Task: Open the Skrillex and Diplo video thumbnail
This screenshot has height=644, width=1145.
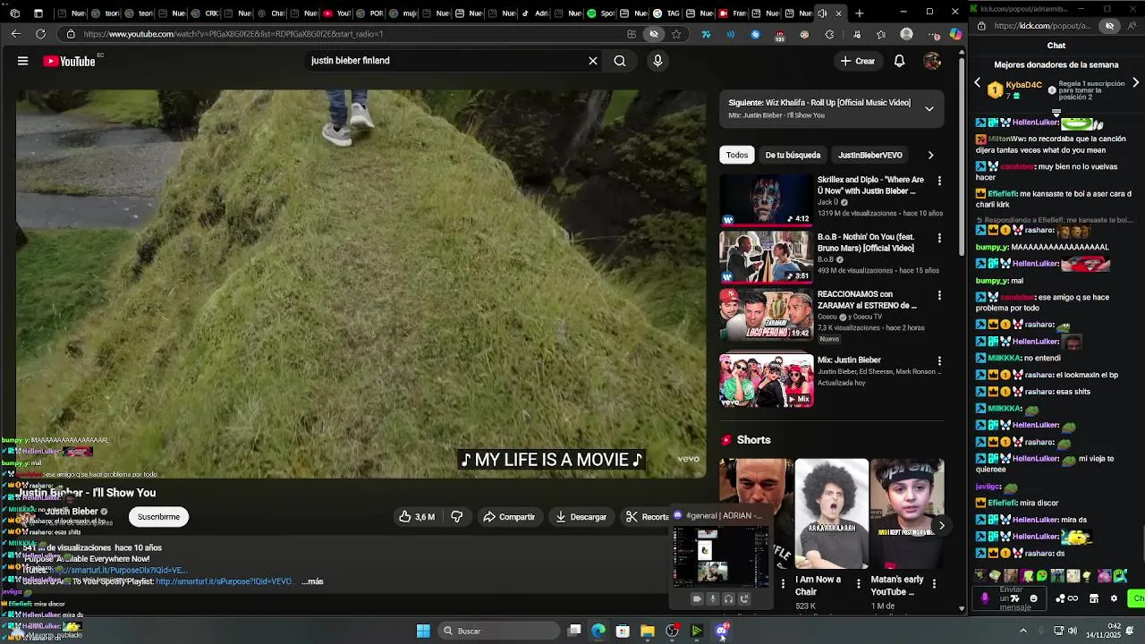Action: [x=767, y=199]
